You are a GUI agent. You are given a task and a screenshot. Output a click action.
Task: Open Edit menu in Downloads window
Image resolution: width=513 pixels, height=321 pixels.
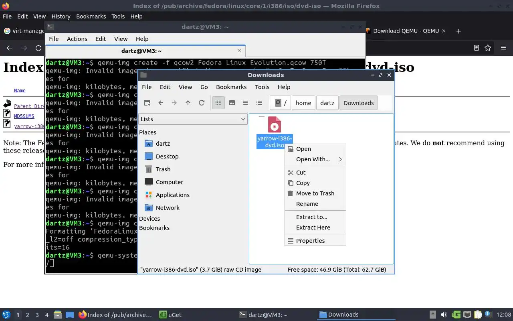165,87
